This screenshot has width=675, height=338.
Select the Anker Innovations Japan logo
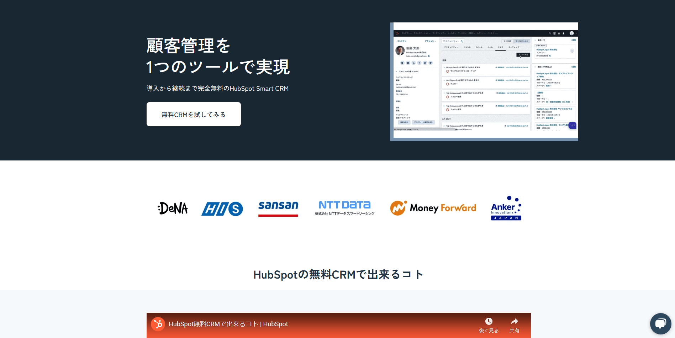[x=506, y=208]
